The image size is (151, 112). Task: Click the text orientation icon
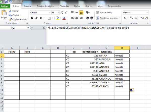tap(88, 12)
